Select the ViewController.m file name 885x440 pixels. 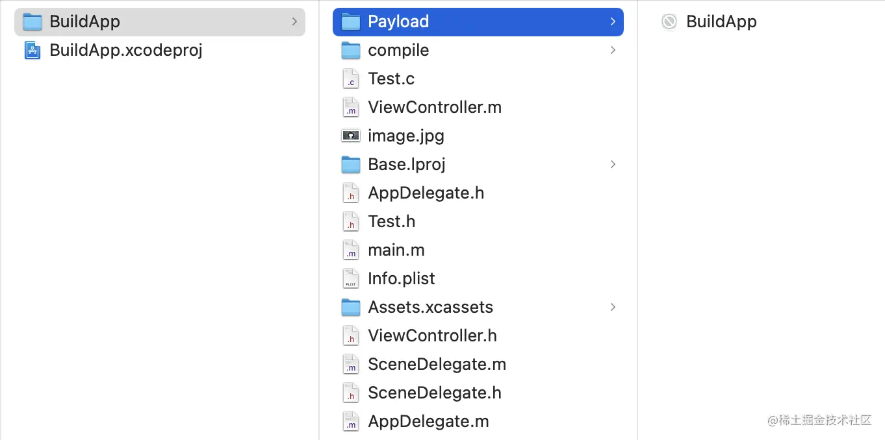[x=435, y=107]
